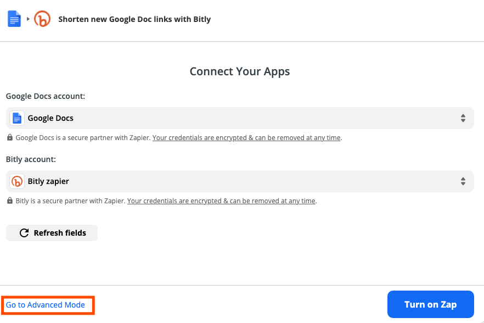
Task: Click the 'Bitly account:' label
Action: 31,159
